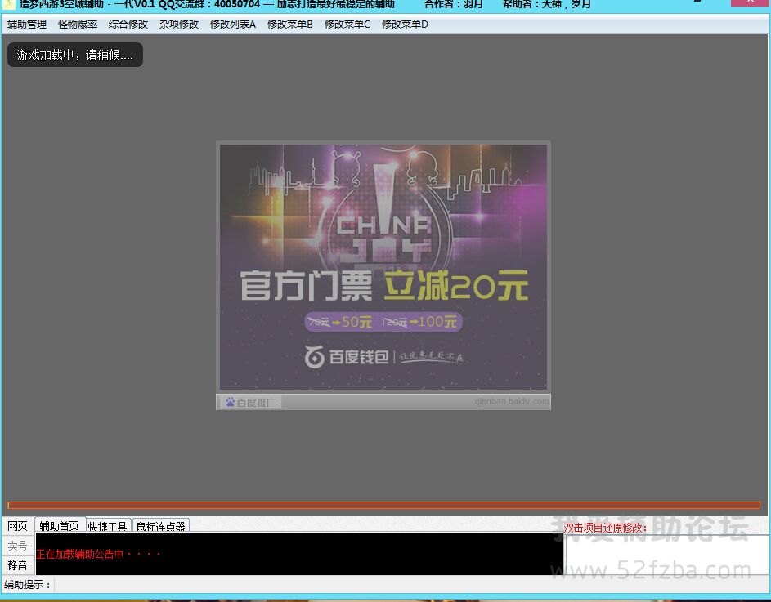This screenshot has width=771, height=602.
Task: Click the 游戏加载中 loading message
Action: [75, 55]
